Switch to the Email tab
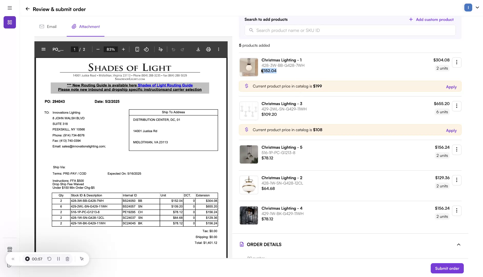Viewport: 483px width, 277px height. point(48,26)
